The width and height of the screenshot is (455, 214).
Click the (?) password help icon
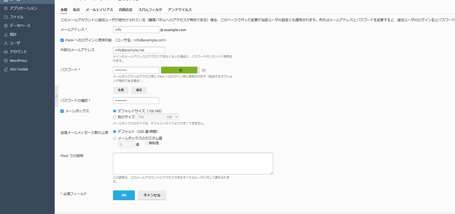[204, 70]
